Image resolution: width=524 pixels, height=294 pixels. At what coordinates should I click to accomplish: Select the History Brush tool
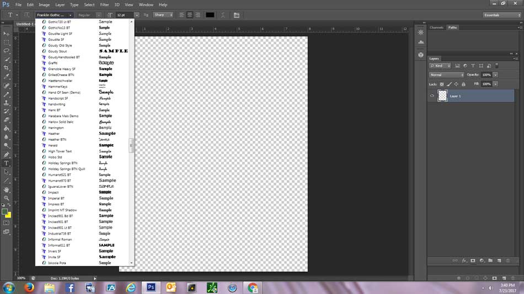point(7,111)
